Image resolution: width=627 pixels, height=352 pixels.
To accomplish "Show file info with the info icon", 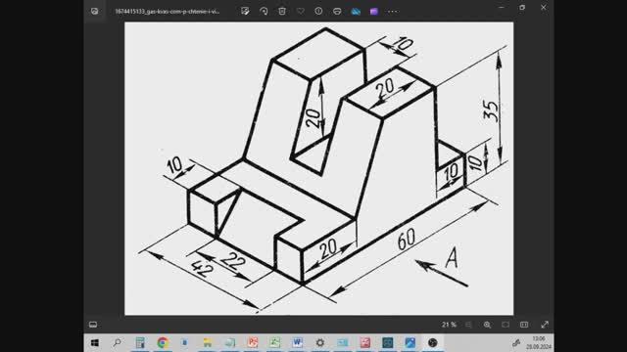I will click(x=318, y=11).
